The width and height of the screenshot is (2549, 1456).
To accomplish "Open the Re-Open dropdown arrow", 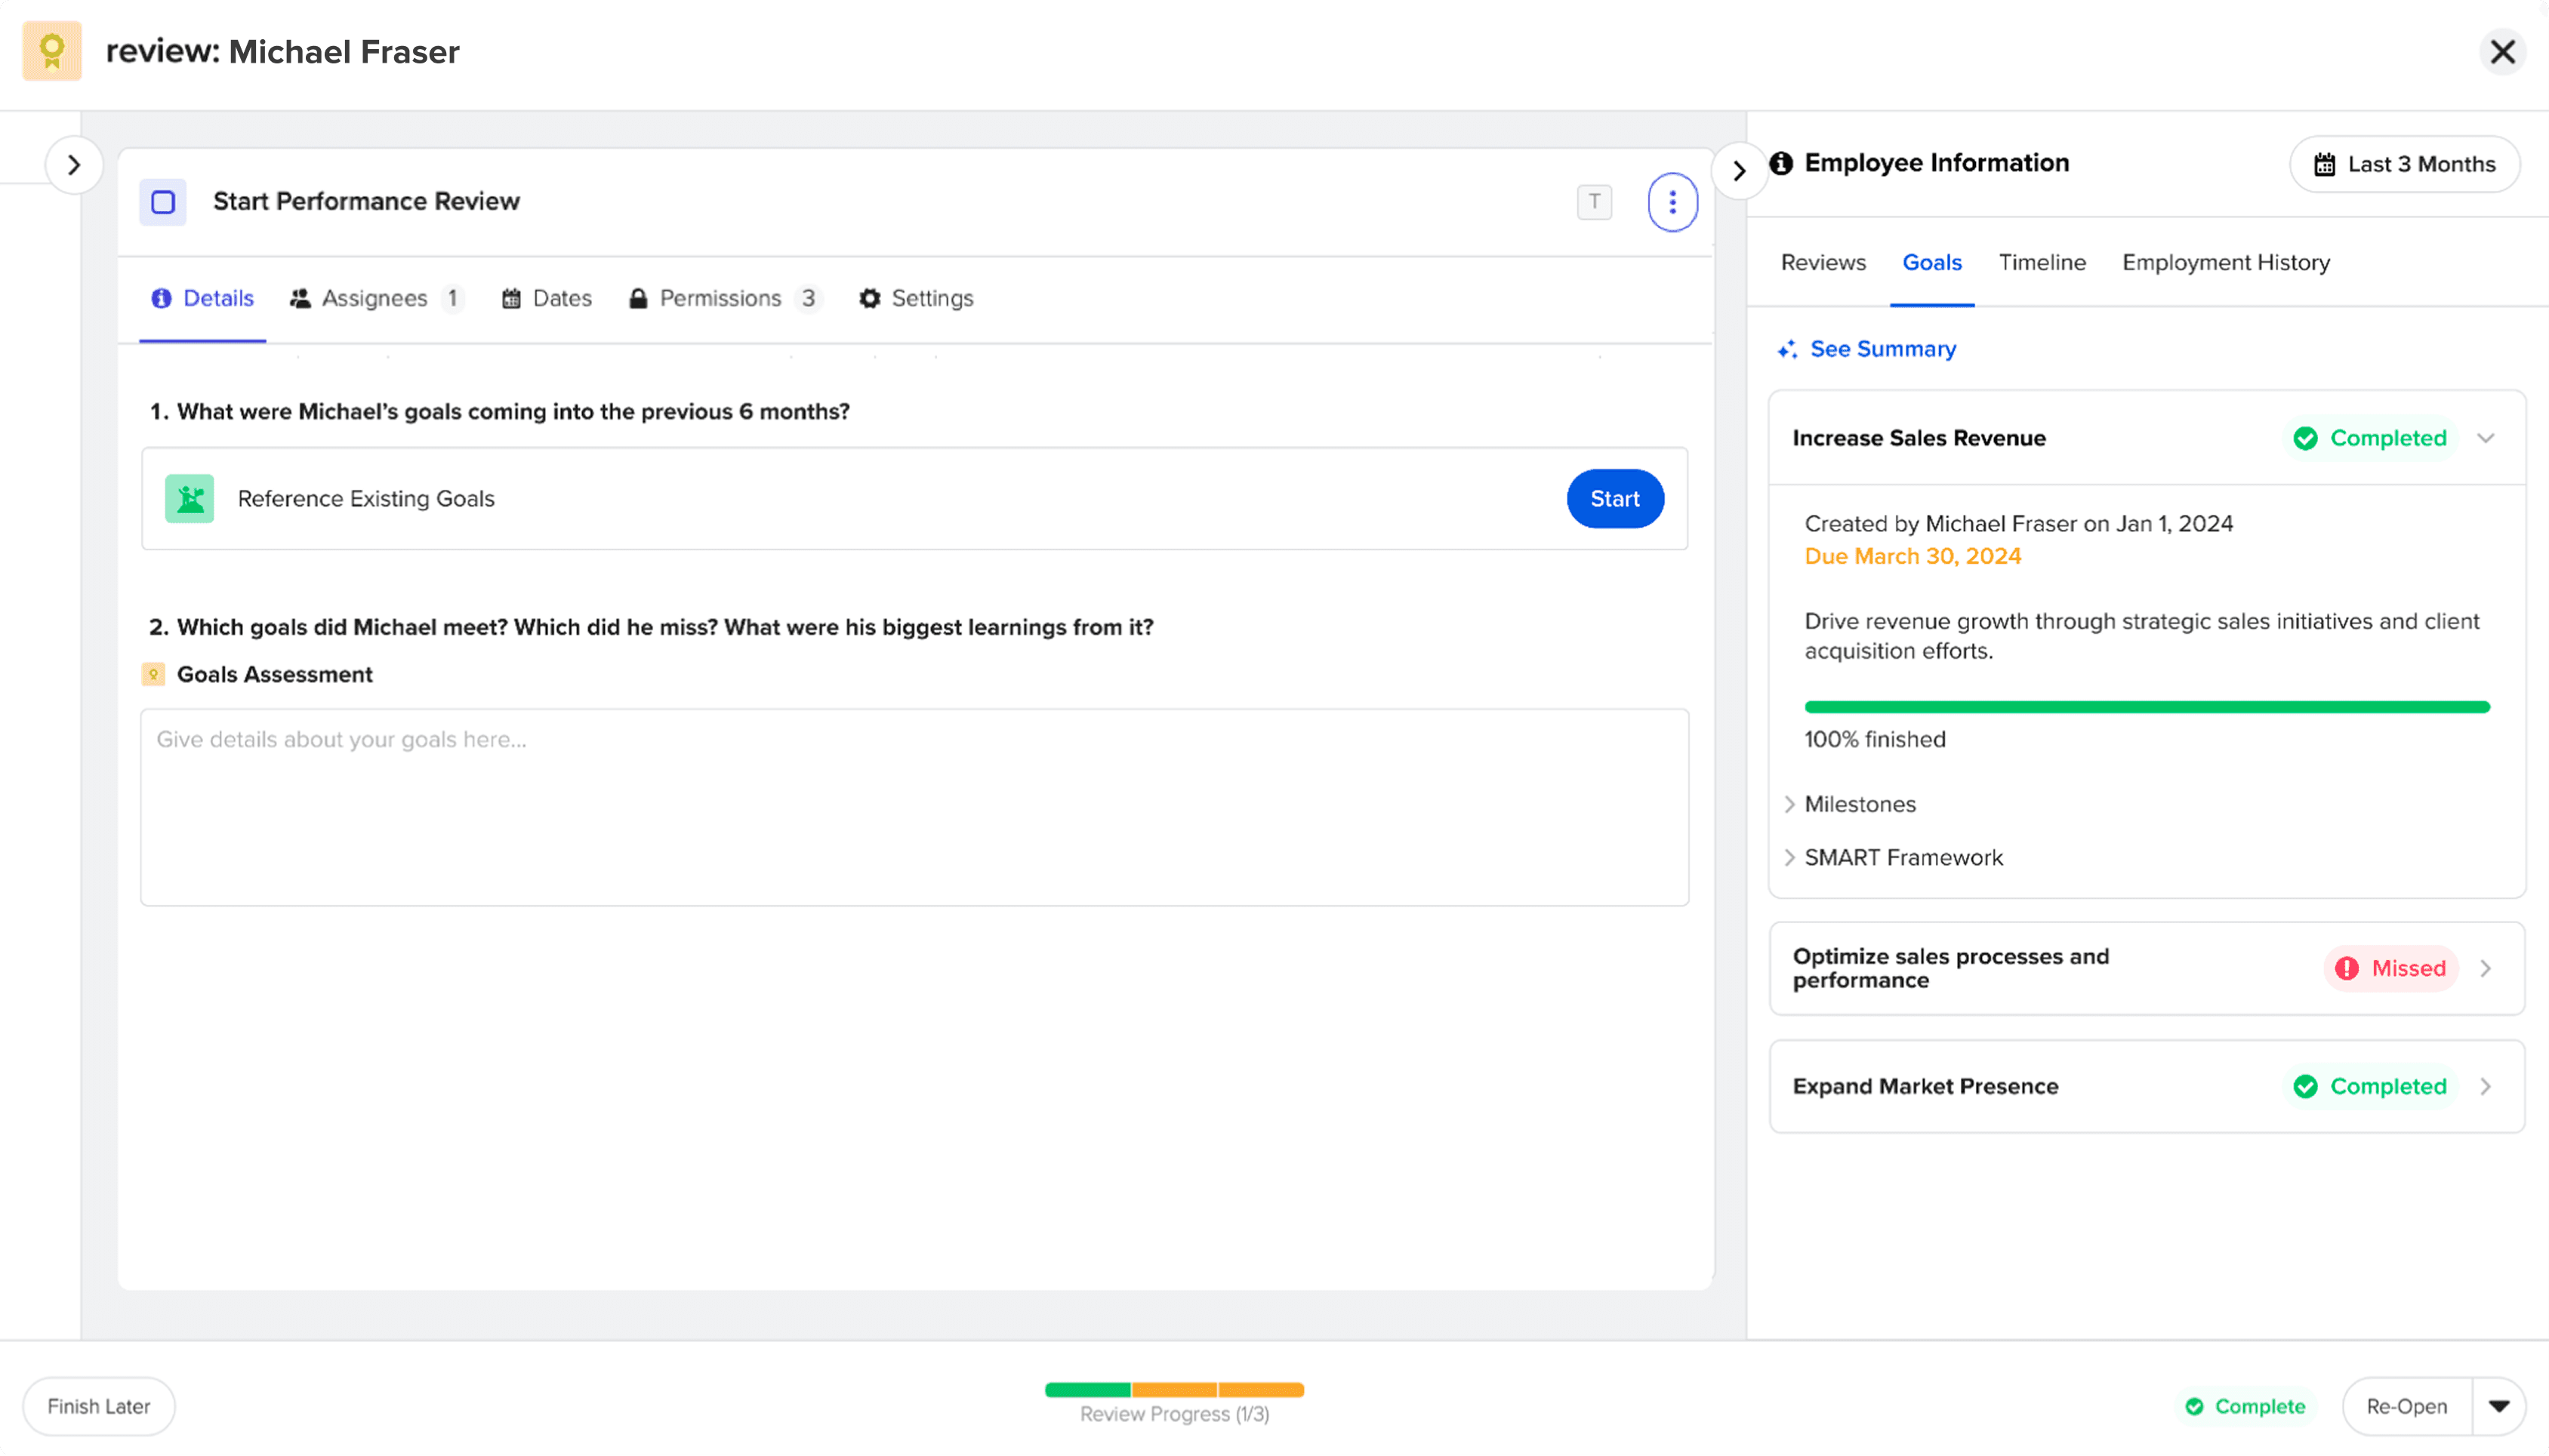I will pos(2498,1406).
